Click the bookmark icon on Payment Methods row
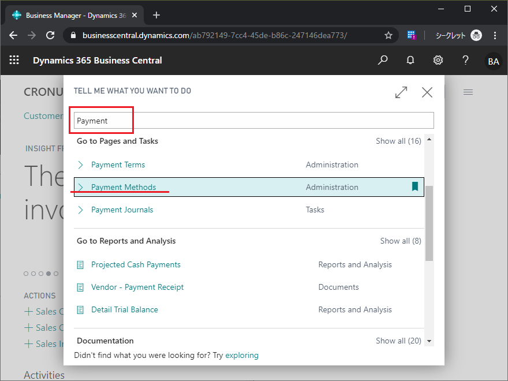508x381 pixels. [414, 186]
